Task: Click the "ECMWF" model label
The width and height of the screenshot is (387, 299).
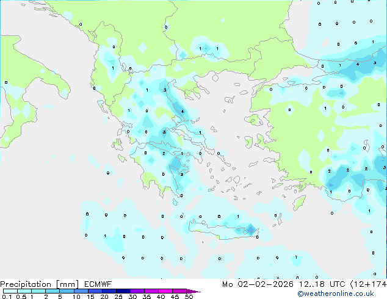Action: tap(98, 284)
